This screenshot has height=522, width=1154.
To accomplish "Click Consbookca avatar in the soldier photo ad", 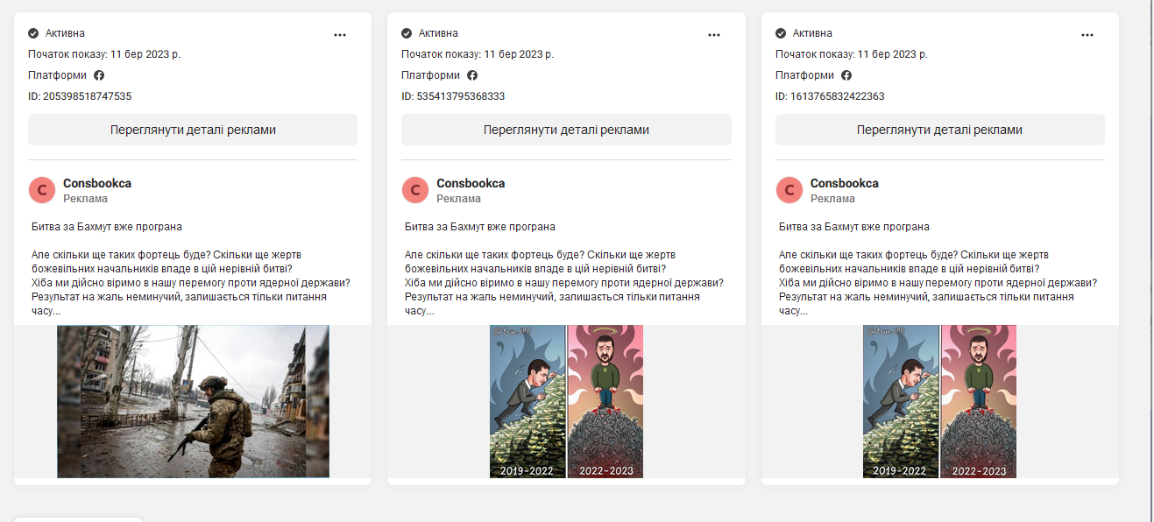I will pyautogui.click(x=42, y=190).
